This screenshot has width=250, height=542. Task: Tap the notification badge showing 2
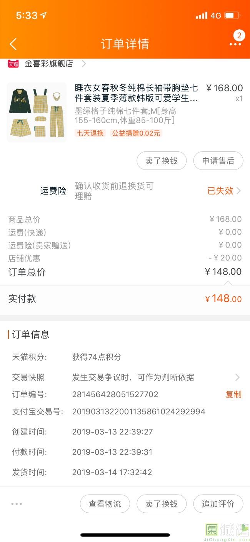point(239,36)
